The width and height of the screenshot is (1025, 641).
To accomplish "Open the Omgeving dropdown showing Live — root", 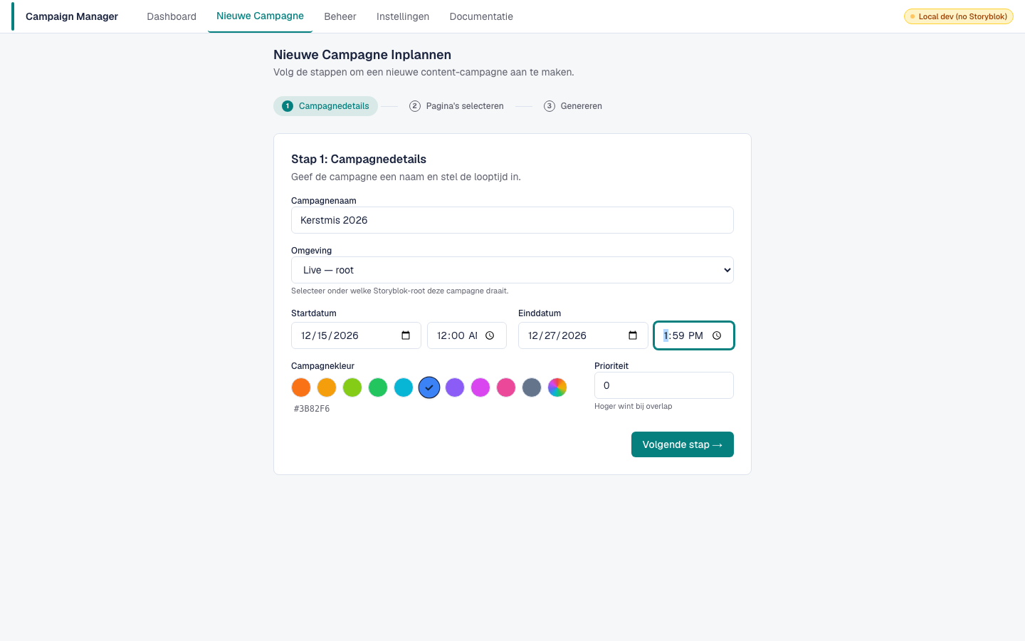I will point(512,270).
